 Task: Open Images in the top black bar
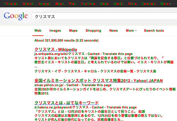point(44,4)
